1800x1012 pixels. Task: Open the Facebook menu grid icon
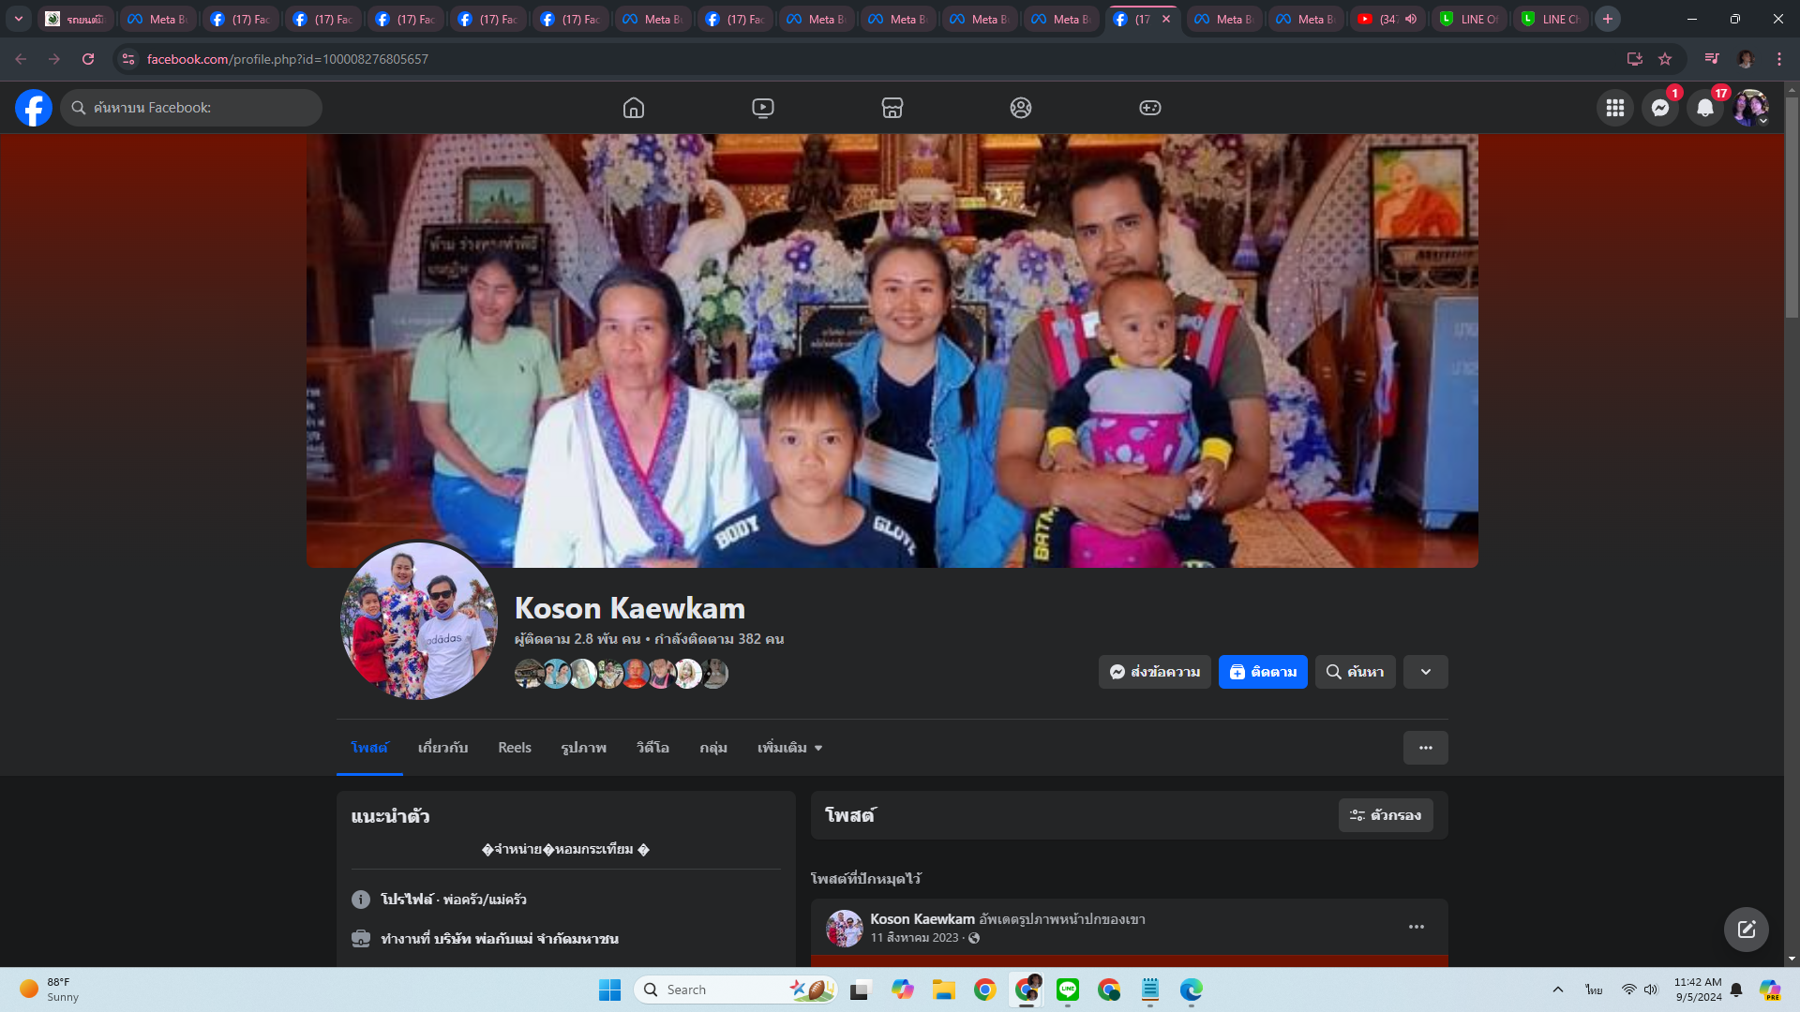coord(1615,108)
